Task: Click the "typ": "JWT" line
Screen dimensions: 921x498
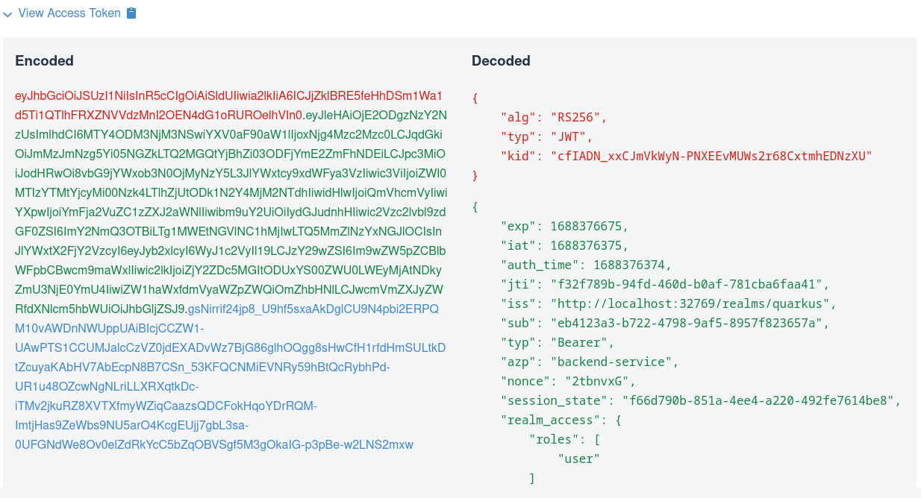Action: coord(546,137)
